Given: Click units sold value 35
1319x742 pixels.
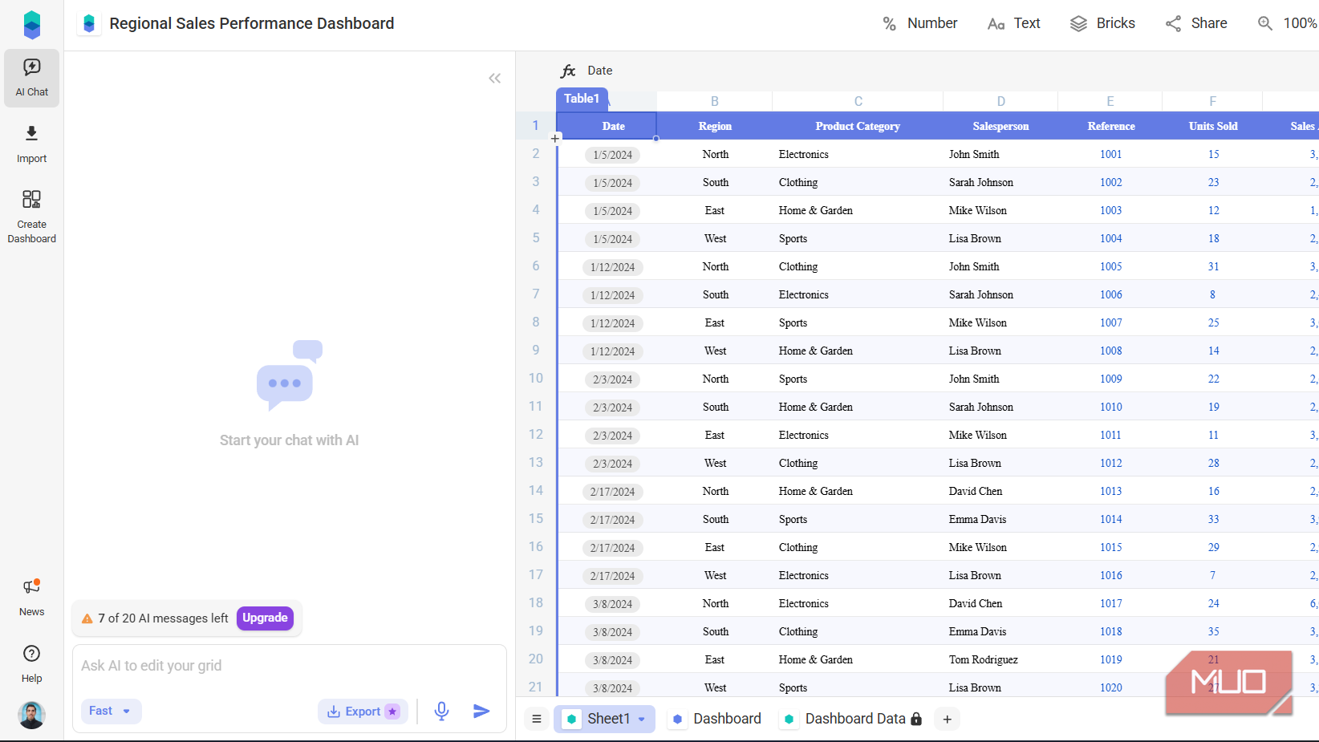Looking at the screenshot, I should 1213,631.
